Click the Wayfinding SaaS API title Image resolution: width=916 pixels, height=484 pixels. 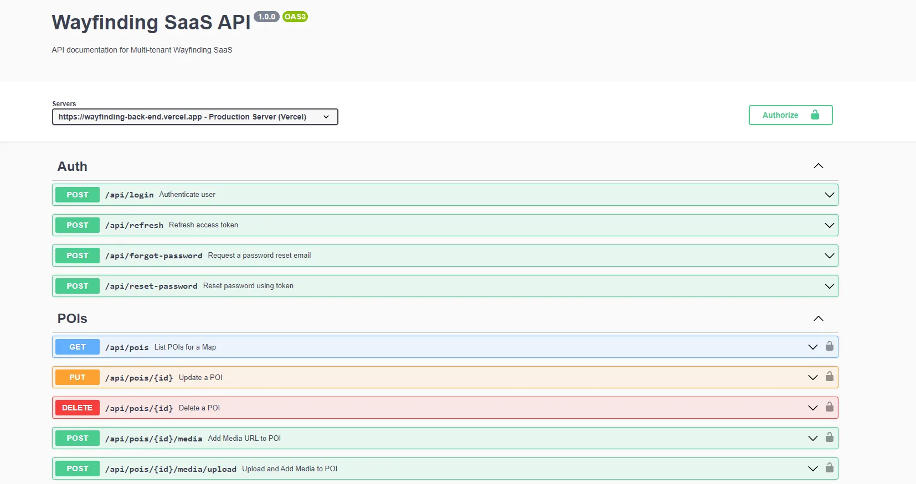[151, 23]
